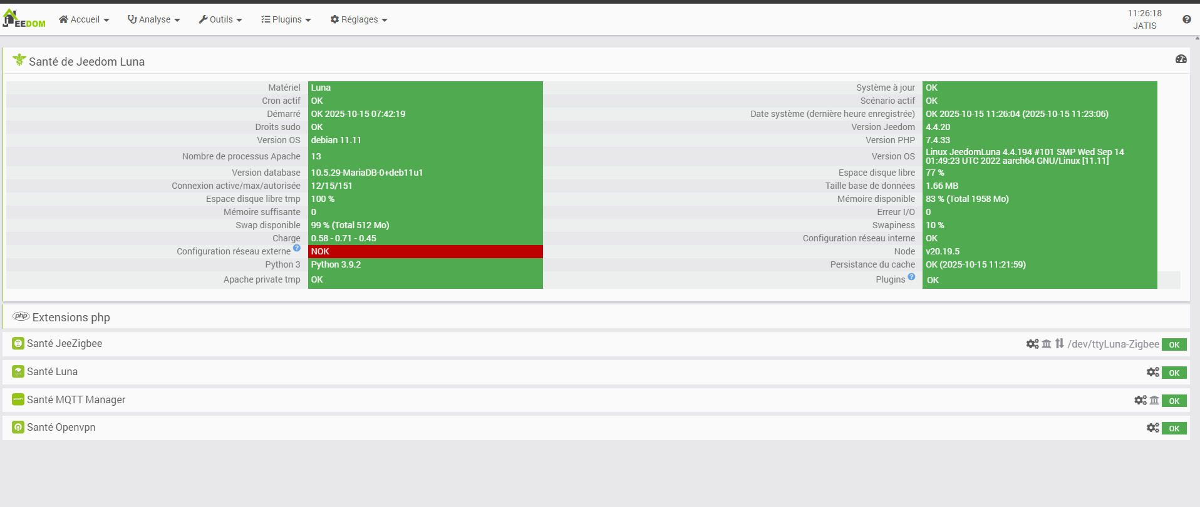Open the Plugins menu
Image resolution: width=1200 pixels, height=507 pixels.
coord(286,19)
